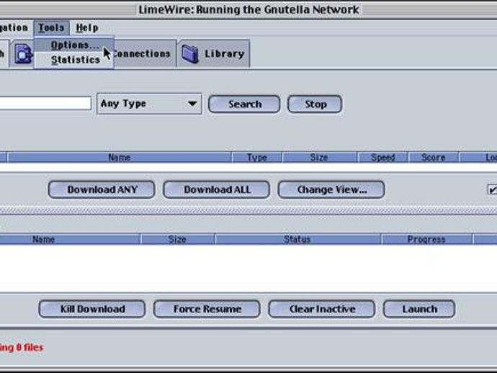Click the document icon on the partly hidden tab

click(24, 54)
